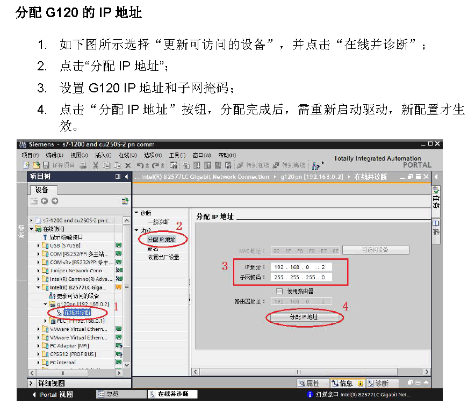Click the IP地址 input field
The image size is (475, 406).
click(301, 267)
